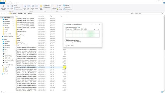Select the Network sidebar item
This screenshot has height=93, width=165.
click(5, 74)
